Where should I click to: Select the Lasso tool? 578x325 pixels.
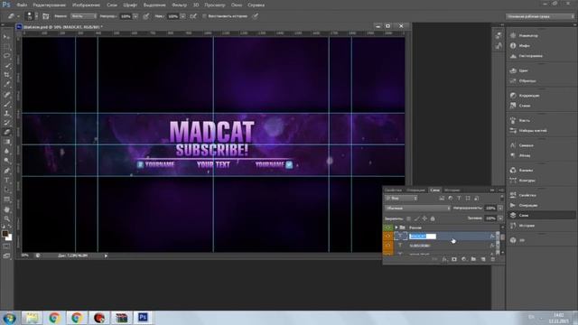[6, 56]
